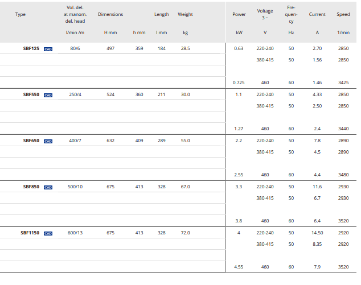Open the SBF650 model link
The height and width of the screenshot is (285, 361).
pyautogui.click(x=31, y=141)
